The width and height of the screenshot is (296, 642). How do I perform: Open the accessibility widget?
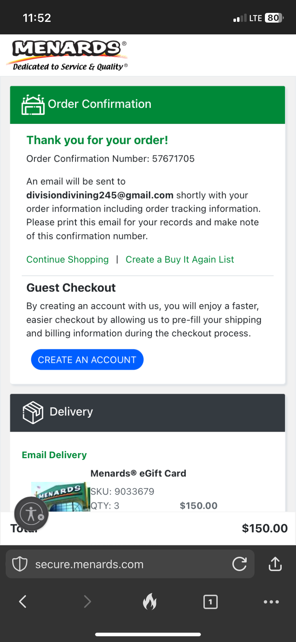click(30, 513)
